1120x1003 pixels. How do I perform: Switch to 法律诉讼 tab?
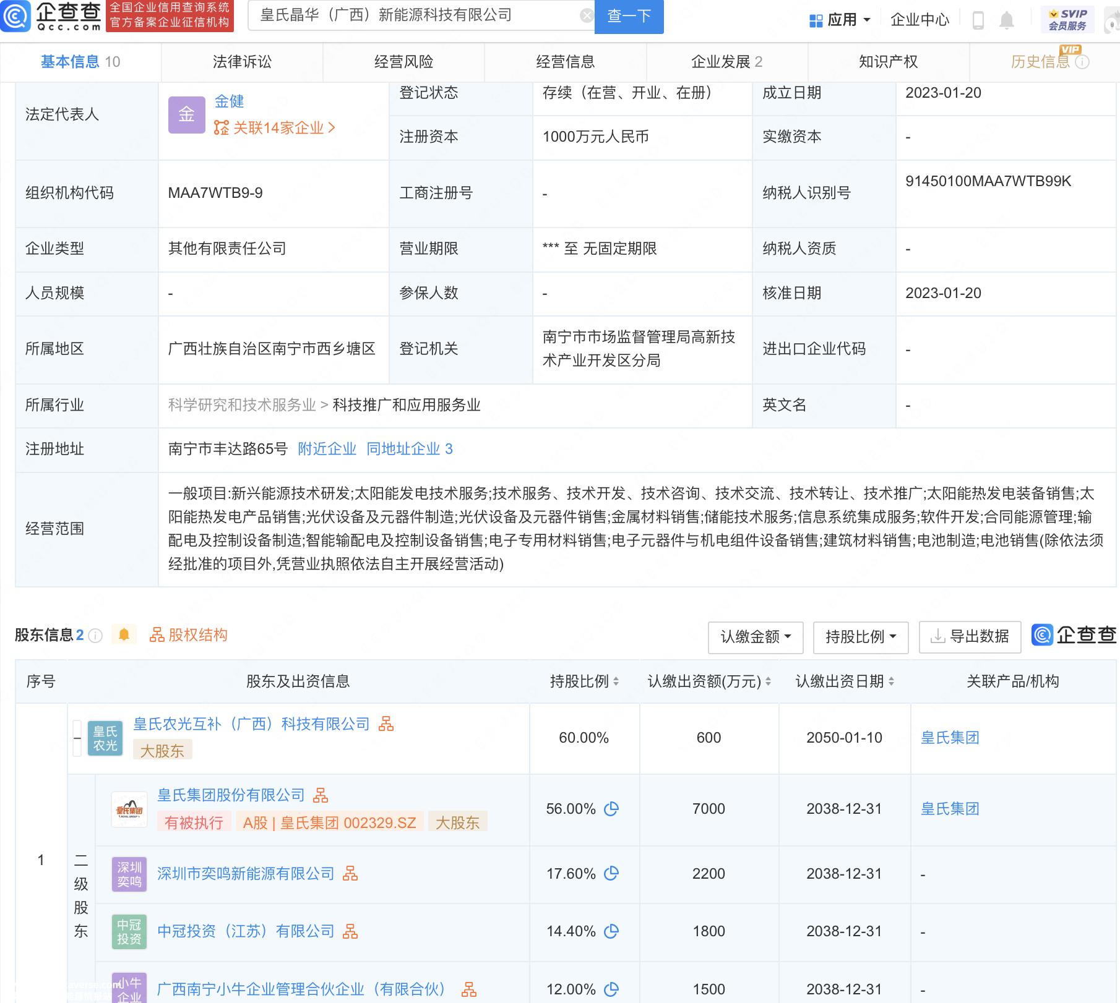tap(242, 62)
